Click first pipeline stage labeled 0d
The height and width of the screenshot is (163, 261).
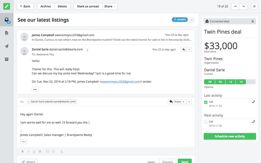pyautogui.click(x=209, y=82)
